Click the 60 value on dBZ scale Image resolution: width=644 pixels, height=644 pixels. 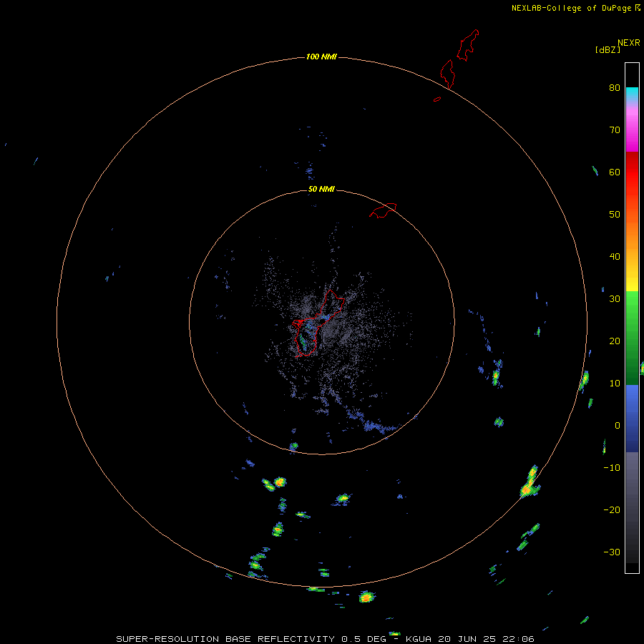click(x=615, y=172)
